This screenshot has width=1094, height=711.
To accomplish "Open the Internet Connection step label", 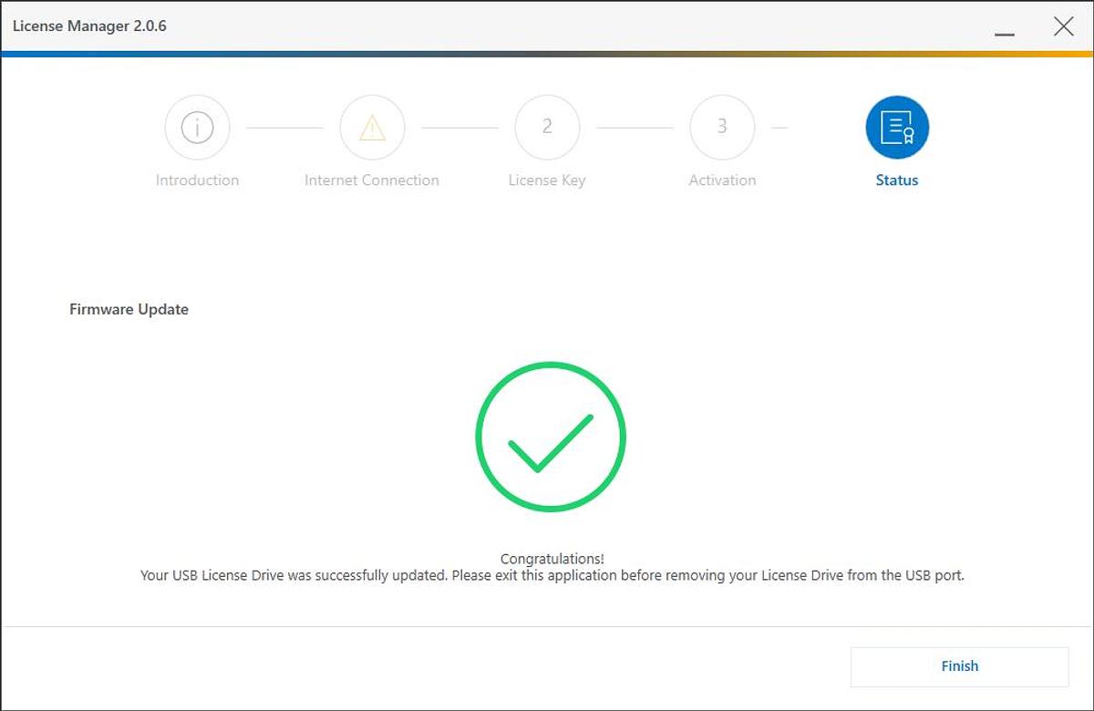I will pyautogui.click(x=372, y=180).
